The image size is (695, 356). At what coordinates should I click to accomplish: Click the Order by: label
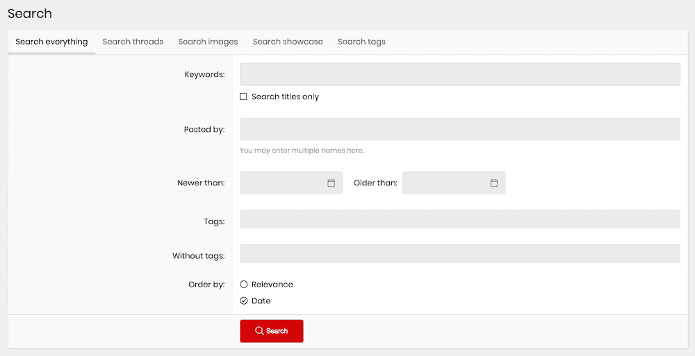coord(206,285)
